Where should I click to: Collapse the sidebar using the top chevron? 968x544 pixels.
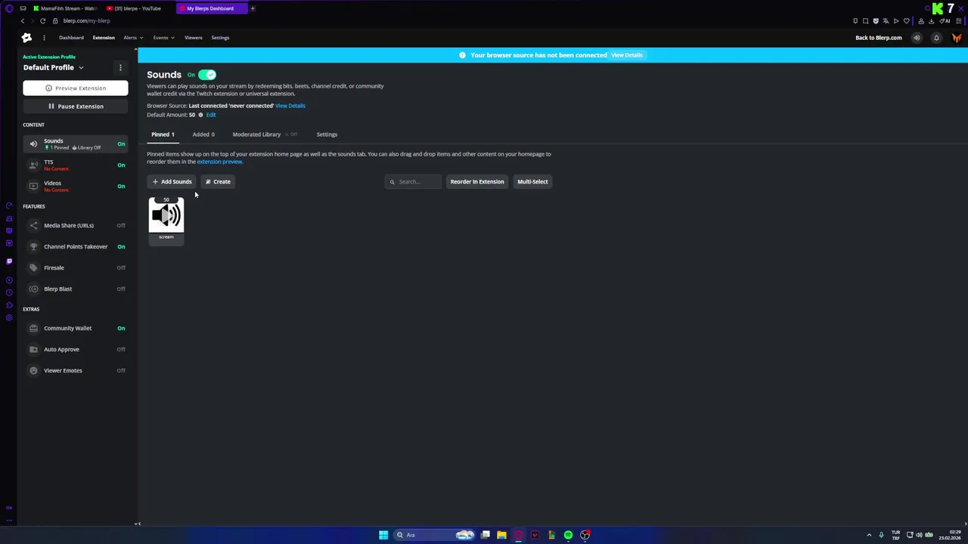click(136, 49)
